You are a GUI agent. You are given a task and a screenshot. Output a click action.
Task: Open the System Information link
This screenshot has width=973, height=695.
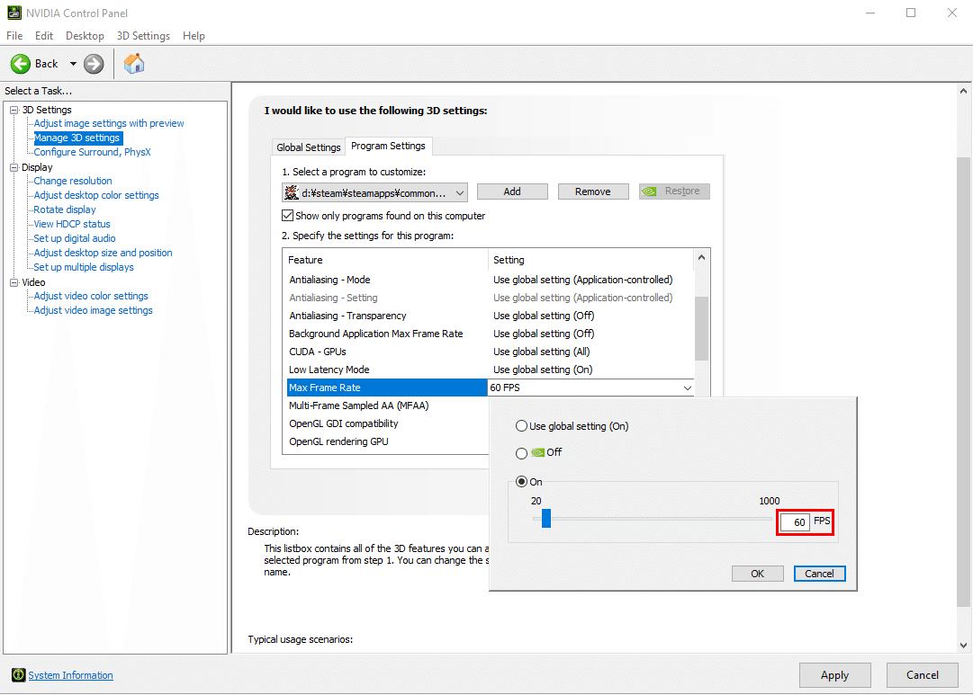point(71,675)
